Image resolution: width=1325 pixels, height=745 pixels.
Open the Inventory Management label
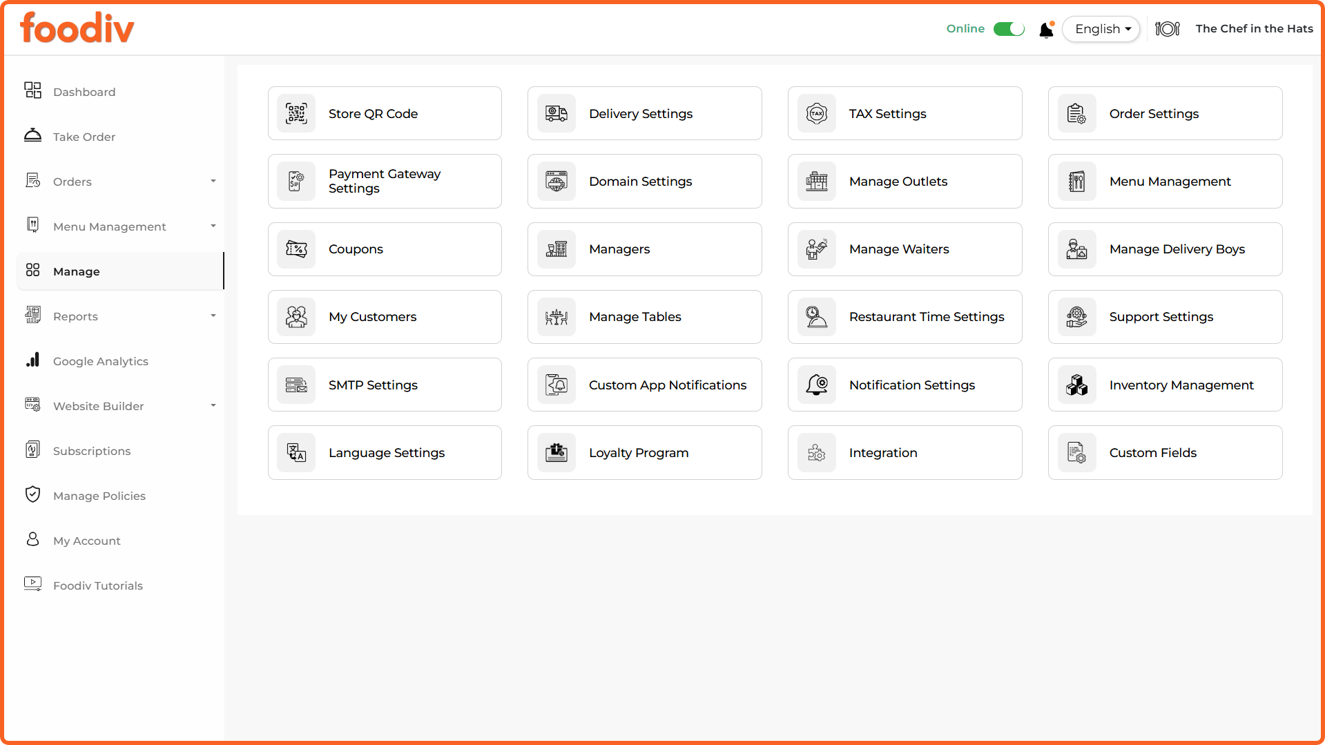[1181, 385]
